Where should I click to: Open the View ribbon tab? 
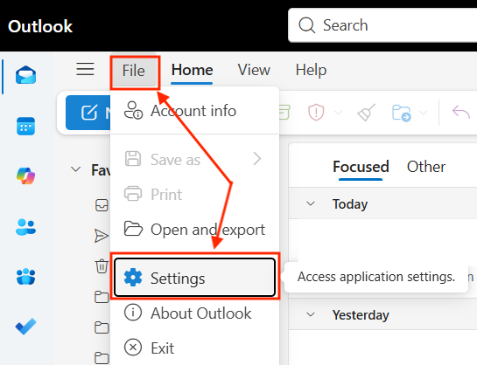pyautogui.click(x=254, y=70)
